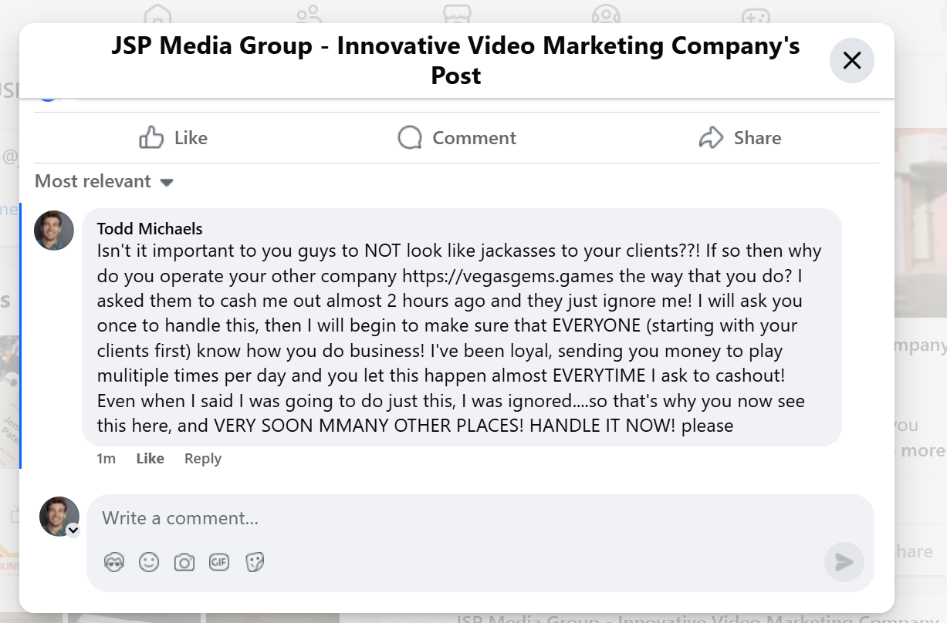Click the Home icon in the top navigation
Image resolution: width=947 pixels, height=623 pixels.
[x=158, y=14]
